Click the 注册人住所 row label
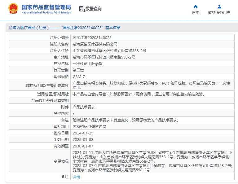 [59, 51]
